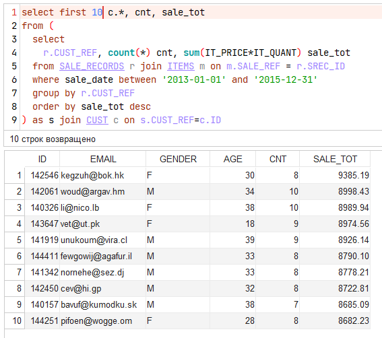
Task: Click the GENDER column header
Action: [x=178, y=159]
